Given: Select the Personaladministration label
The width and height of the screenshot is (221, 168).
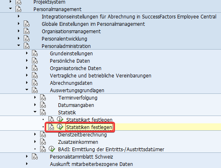Looking at the screenshot, I should pos(66,46).
